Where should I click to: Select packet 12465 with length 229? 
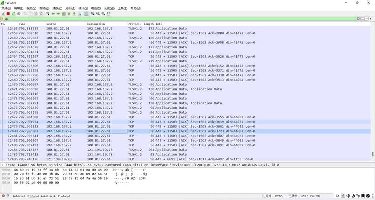[185, 61]
